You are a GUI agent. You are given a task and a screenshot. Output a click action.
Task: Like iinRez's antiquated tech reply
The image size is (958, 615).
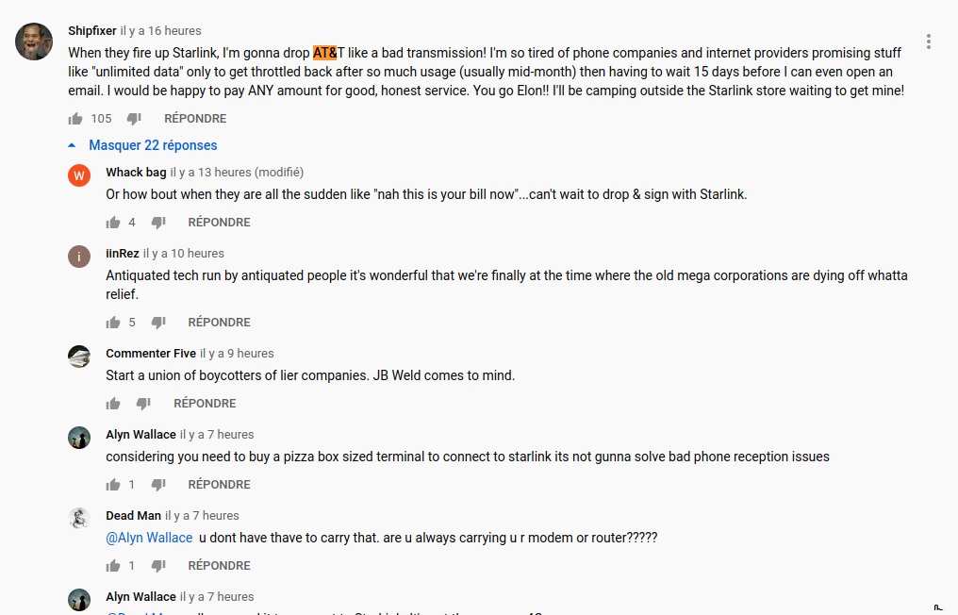coord(113,323)
